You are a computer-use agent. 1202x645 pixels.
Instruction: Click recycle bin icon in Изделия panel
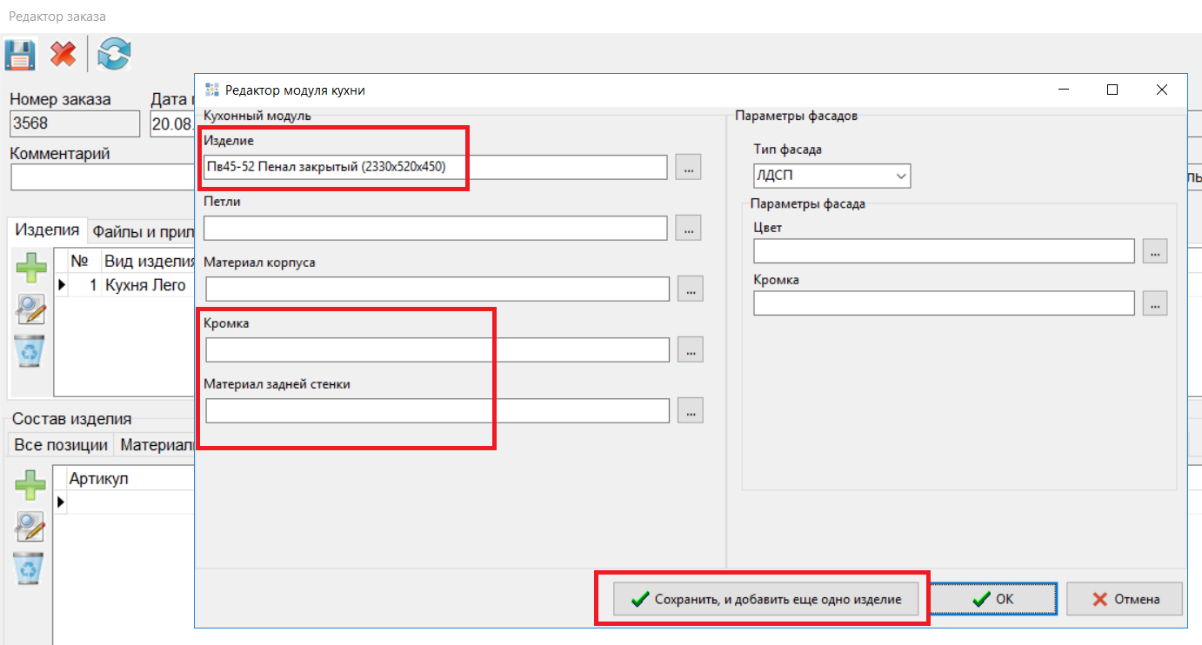point(31,350)
